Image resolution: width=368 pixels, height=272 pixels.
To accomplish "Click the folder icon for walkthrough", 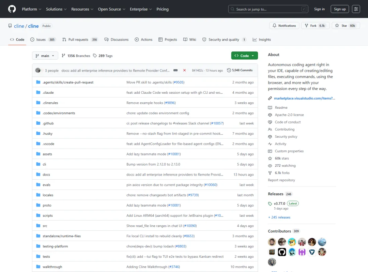I will click(38, 267).
